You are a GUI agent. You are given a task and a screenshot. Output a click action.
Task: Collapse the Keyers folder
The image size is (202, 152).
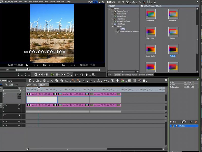[112, 26]
